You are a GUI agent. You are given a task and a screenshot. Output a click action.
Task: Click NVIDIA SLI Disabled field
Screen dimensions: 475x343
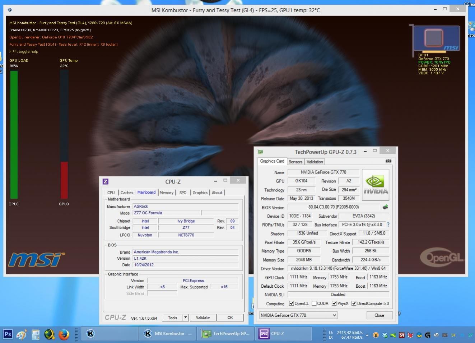(x=338, y=295)
